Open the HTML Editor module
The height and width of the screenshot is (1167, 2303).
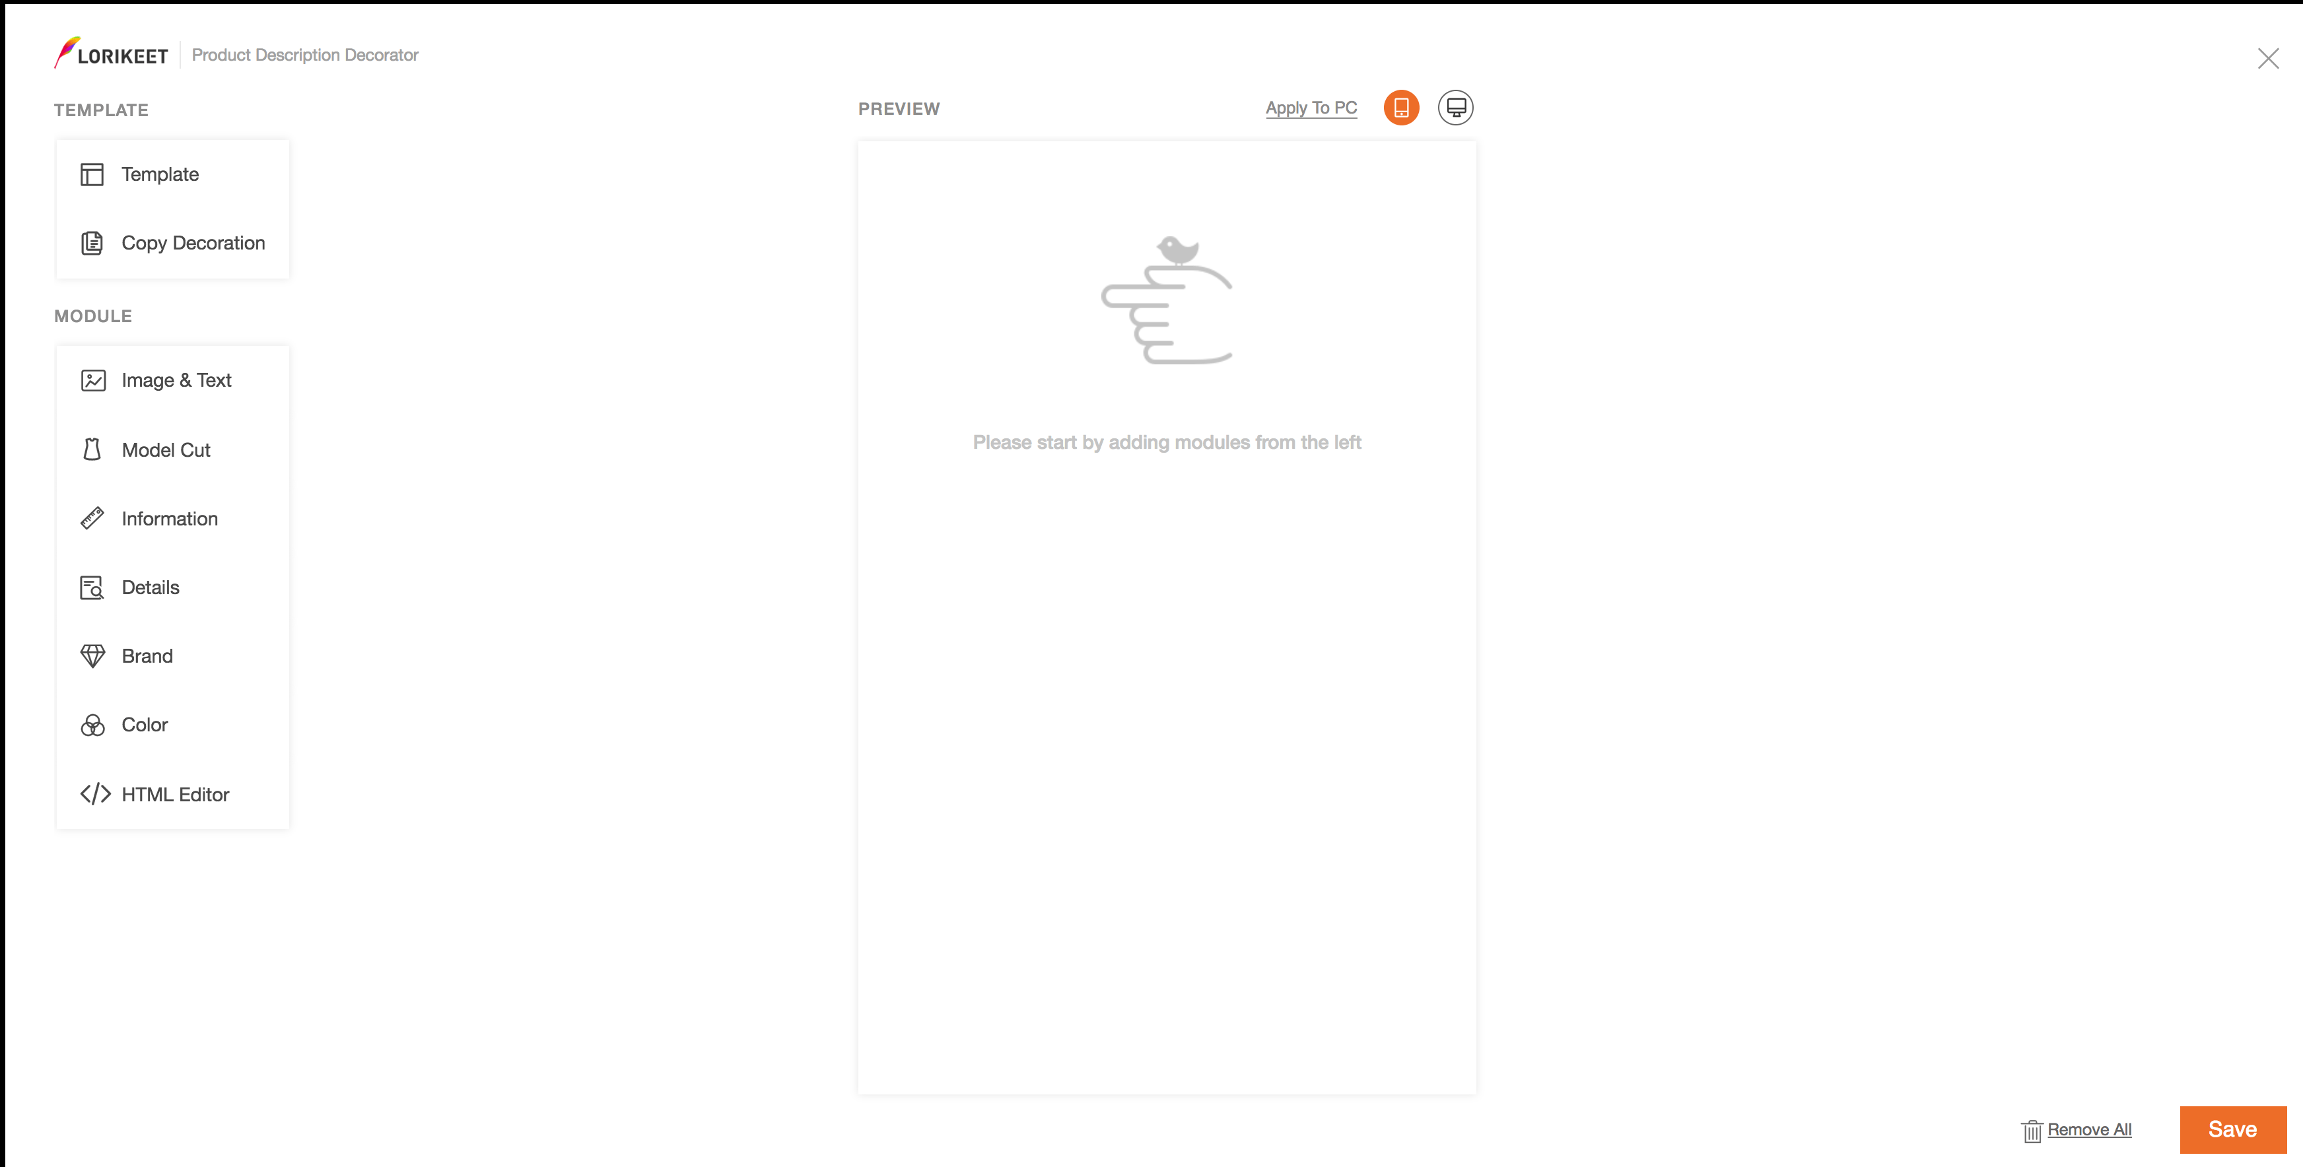pos(174,793)
